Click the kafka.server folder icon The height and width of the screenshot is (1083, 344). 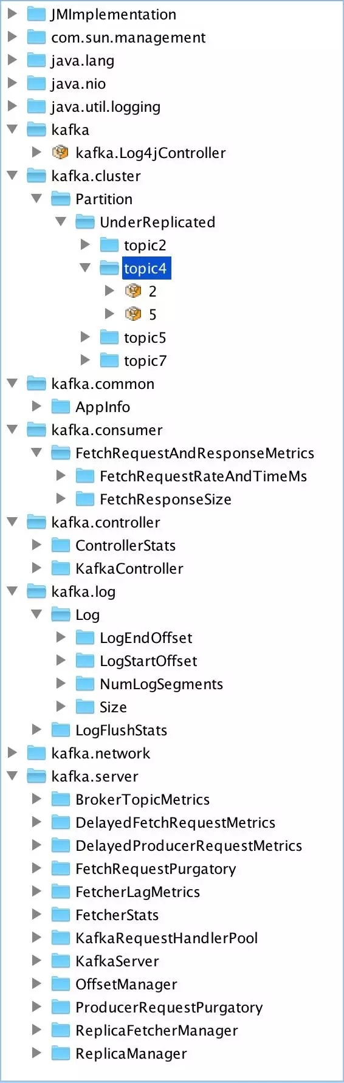coord(36,776)
